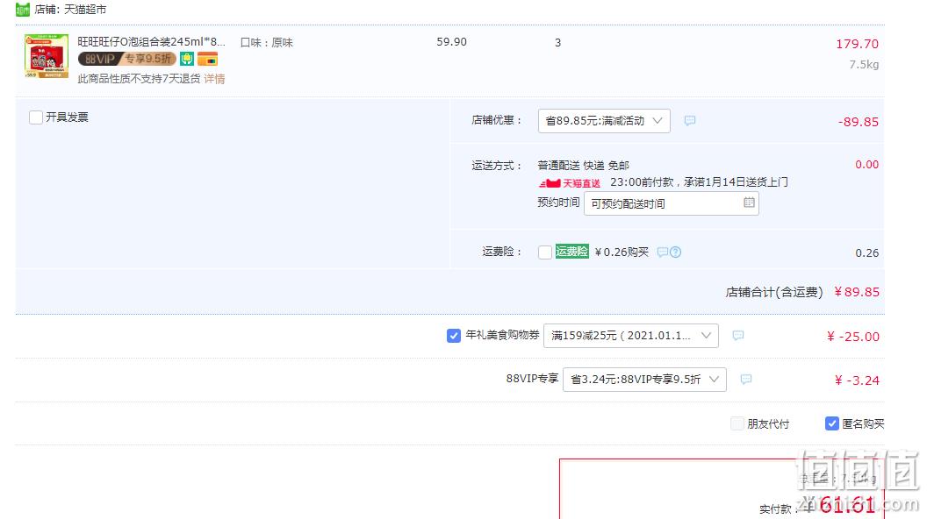
Task: Toggle the 朋友代付 checkbox
Action: [737, 423]
